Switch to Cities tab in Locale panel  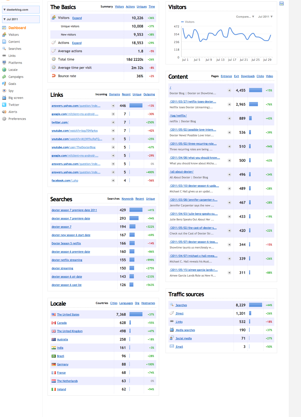[114, 303]
